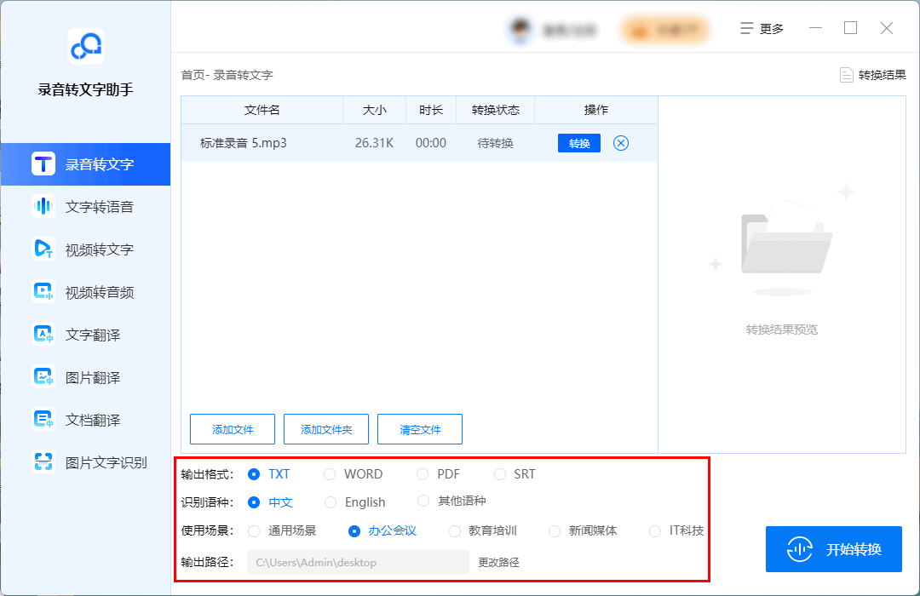Open 文档翻译 text label in sidebar

pos(93,420)
